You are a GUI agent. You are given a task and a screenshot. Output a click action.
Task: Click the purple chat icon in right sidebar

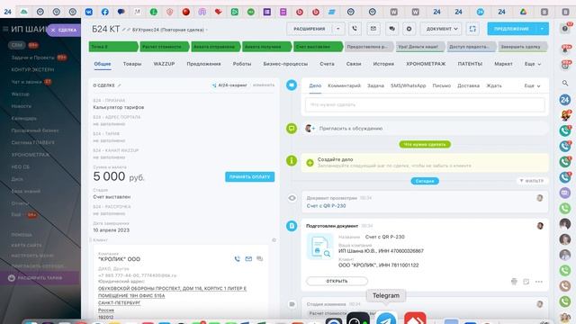pos(565,193)
